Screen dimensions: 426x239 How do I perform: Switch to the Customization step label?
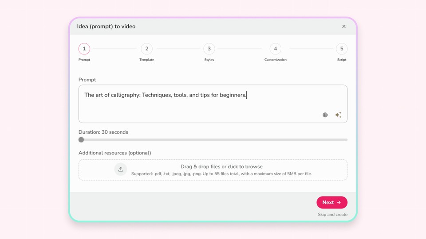[x=275, y=60]
